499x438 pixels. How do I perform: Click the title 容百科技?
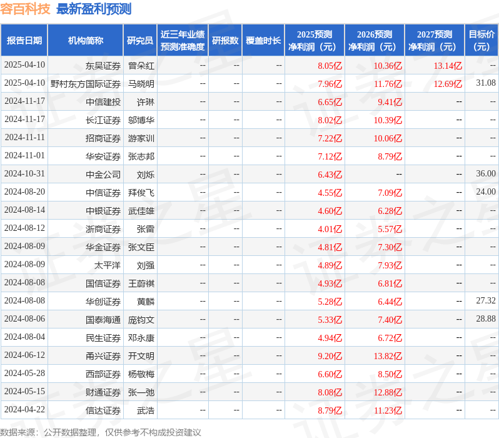[25, 9]
